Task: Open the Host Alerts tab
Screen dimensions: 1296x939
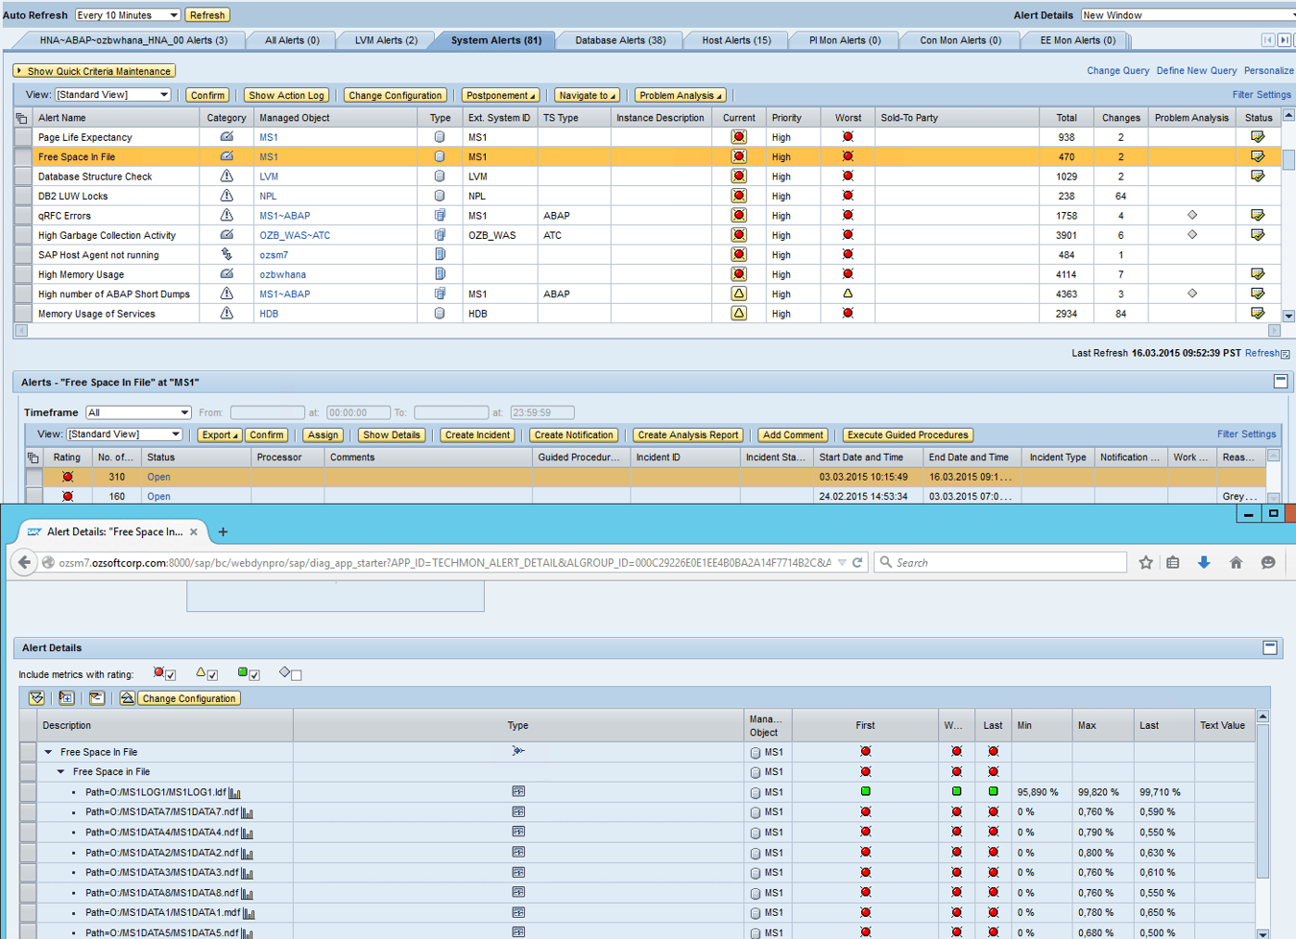Action: [x=736, y=40]
